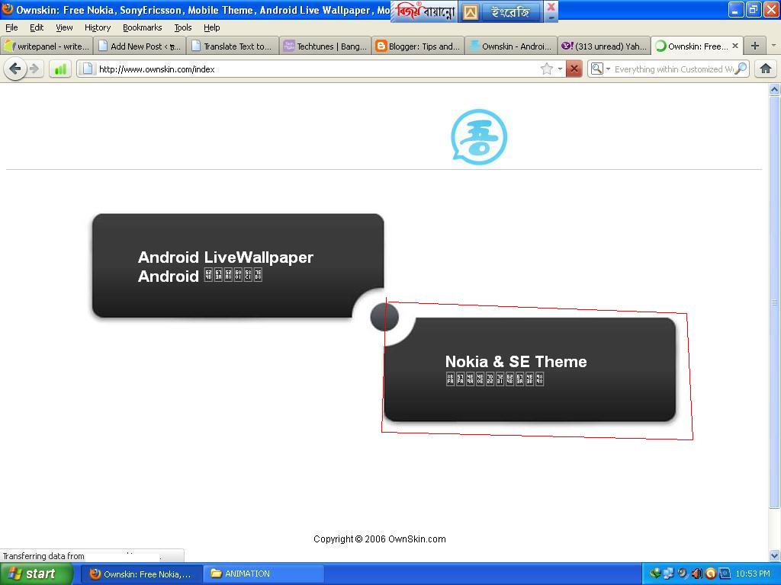Open the Android LiveWallpaper button
Image resolution: width=781 pixels, height=585 pixels.
pos(238,266)
